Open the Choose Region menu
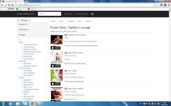The image size is (171, 106). pos(82,14)
